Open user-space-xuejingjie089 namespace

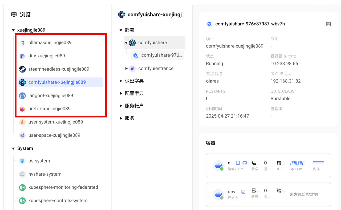pyautogui.click(x=54, y=135)
